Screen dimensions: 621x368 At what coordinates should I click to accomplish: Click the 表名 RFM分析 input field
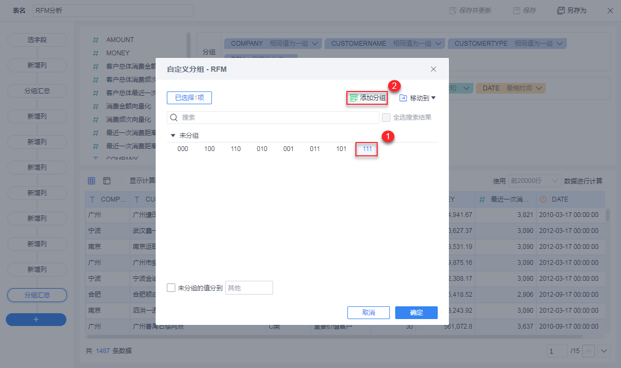(113, 11)
